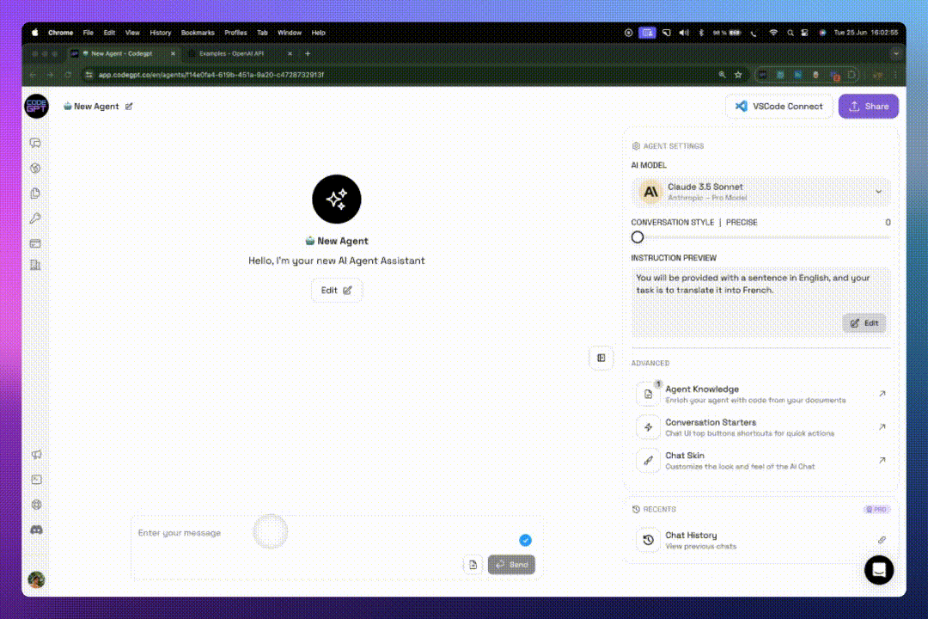Open the View menu
Screen dimensions: 928x619
coord(132,33)
